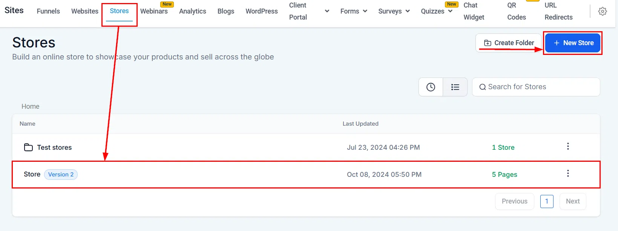Viewport: 618px width, 231px height.
Task: Select page 1 in pagination
Action: [547, 201]
